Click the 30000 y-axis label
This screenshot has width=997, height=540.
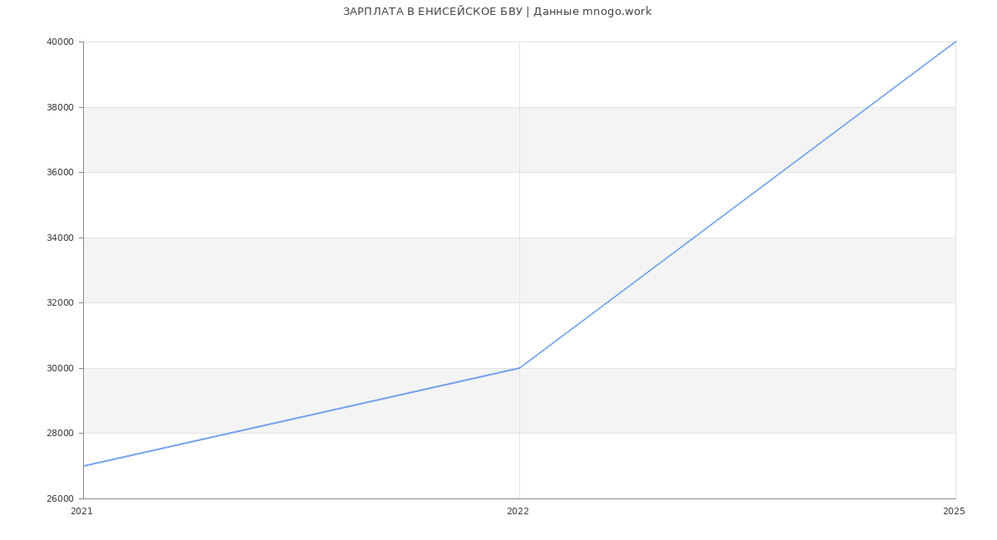61,368
